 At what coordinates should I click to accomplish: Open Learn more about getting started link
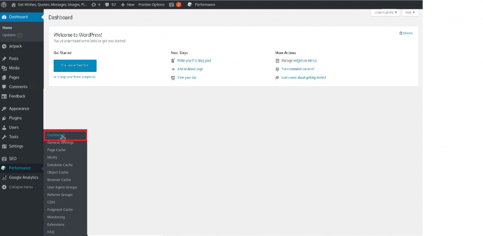[303, 78]
